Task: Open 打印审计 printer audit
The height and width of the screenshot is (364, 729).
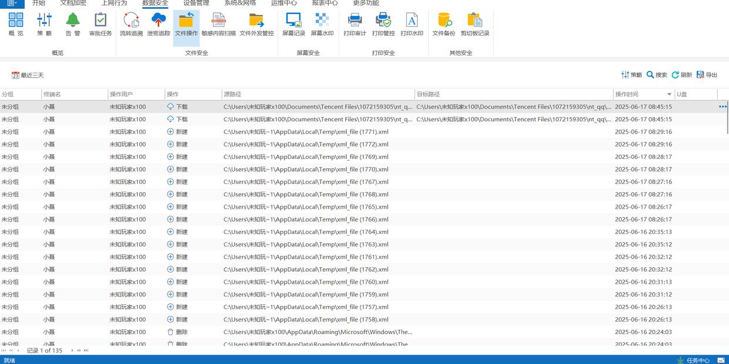Action: click(x=355, y=25)
